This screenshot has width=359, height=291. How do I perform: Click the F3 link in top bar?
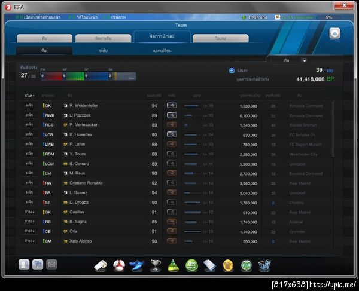tap(114, 17)
